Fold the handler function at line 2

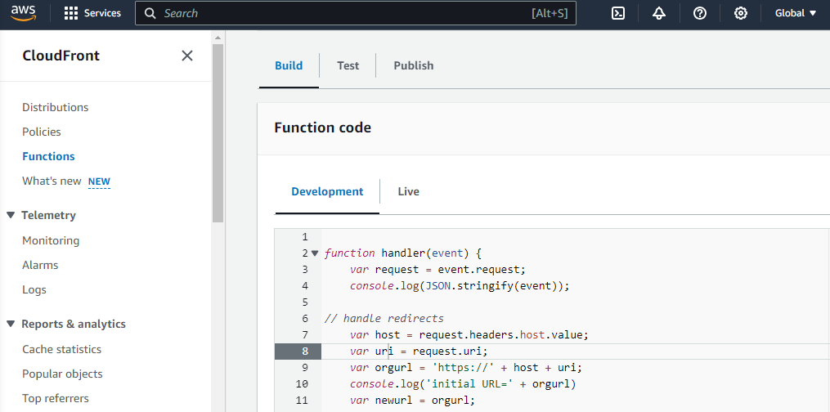pyautogui.click(x=315, y=253)
